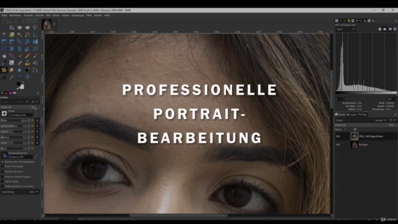Click the foreground color black swatch
This screenshot has width=398, height=224.
tap(19, 84)
